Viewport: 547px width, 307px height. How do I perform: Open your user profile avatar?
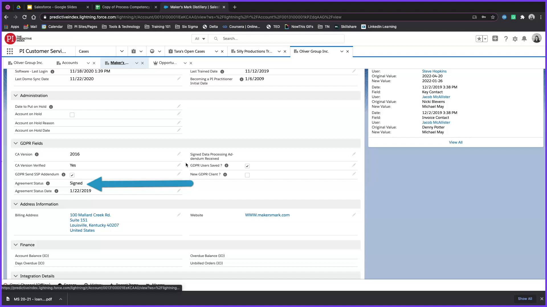537,38
